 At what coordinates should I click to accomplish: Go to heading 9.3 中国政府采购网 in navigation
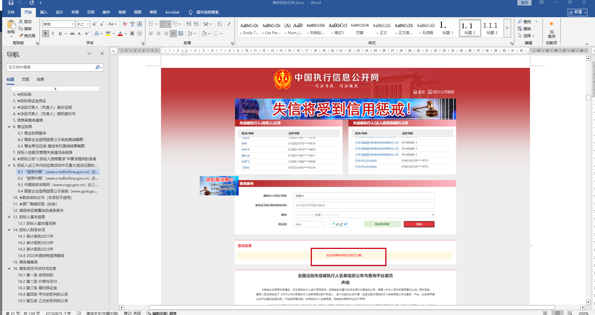[58, 185]
